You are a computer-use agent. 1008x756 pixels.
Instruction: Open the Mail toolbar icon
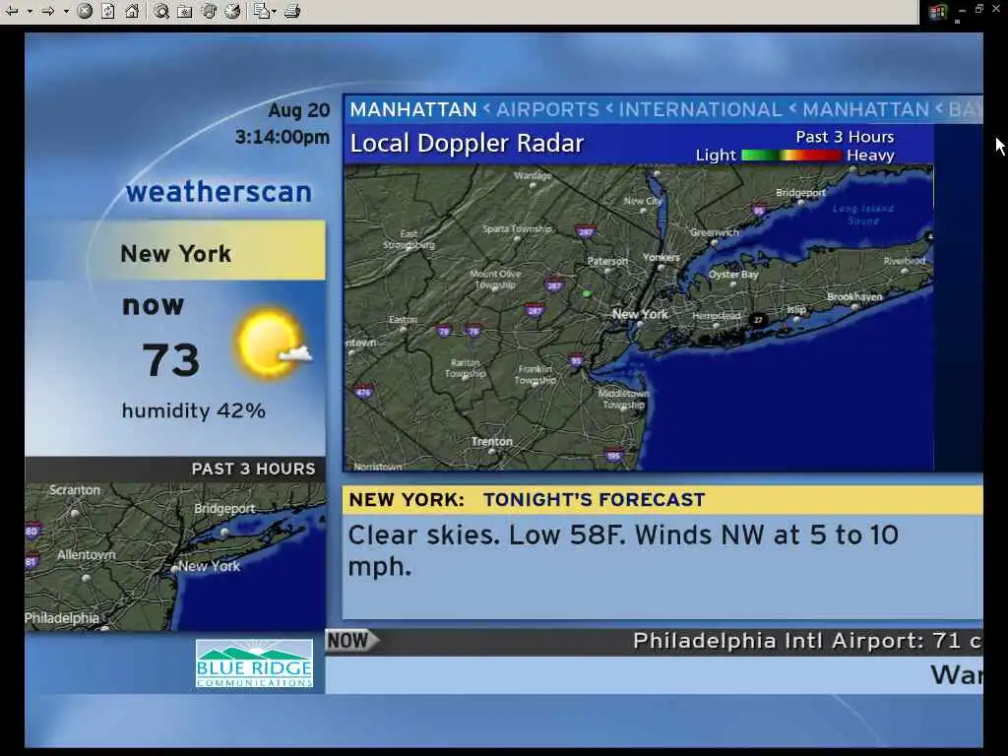pyautogui.click(x=261, y=11)
